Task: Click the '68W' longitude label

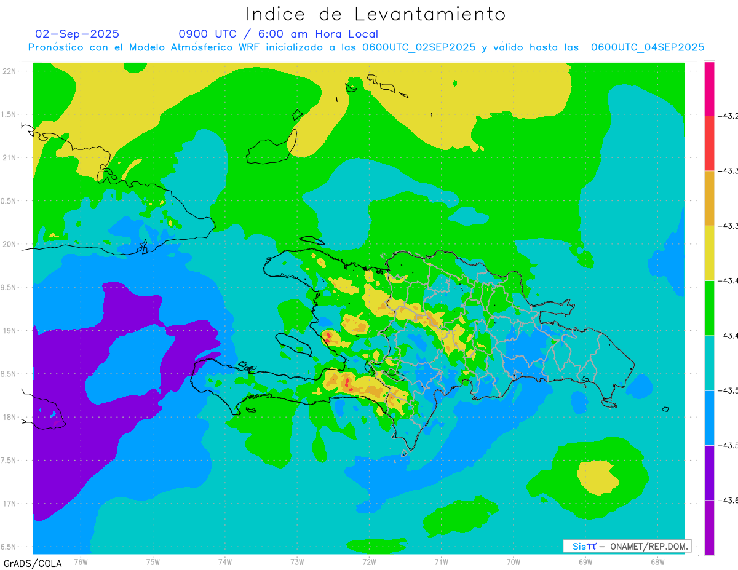Action: 657,561
